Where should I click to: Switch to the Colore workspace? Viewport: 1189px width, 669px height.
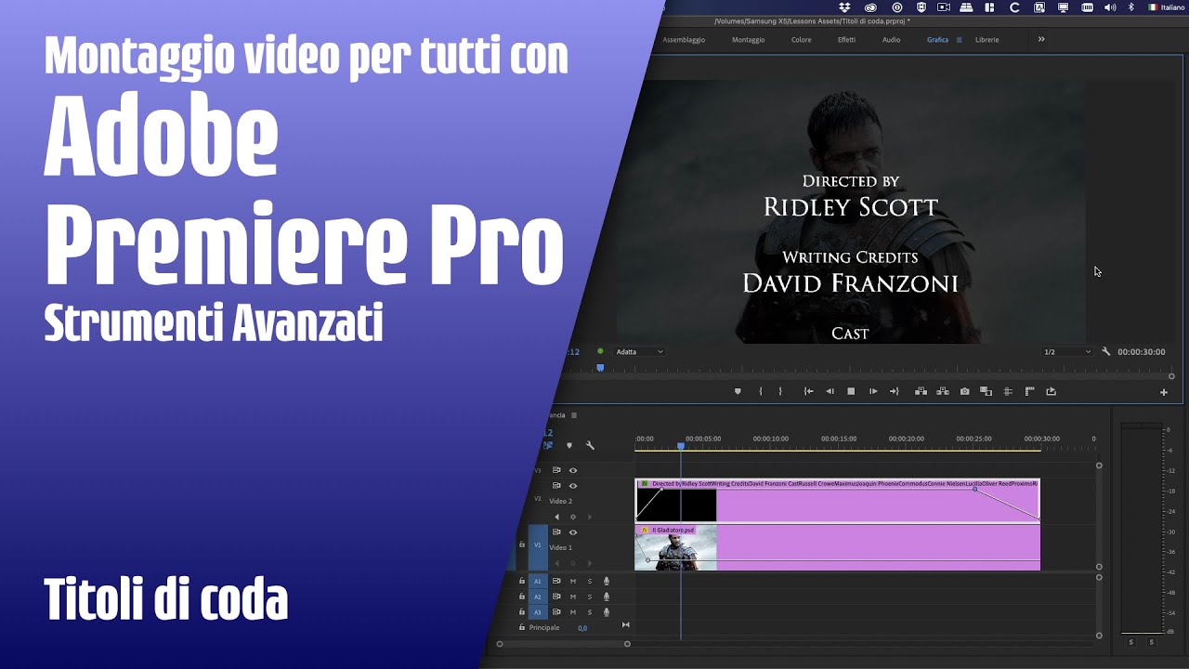[801, 40]
